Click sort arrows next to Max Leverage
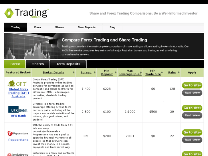Screen dimensions: 208x156 [141, 72]
